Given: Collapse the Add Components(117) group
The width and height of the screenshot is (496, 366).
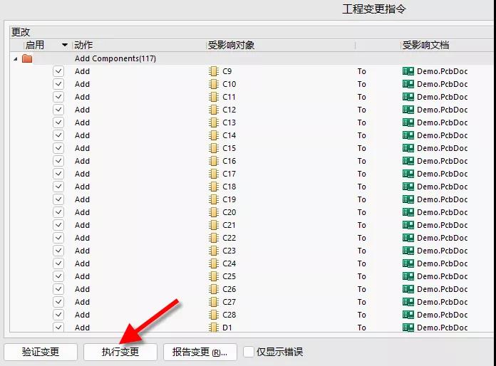Looking at the screenshot, I should coord(16,58).
